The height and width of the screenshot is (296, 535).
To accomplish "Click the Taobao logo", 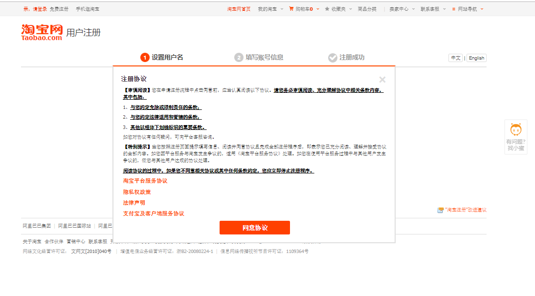I will tap(42, 32).
